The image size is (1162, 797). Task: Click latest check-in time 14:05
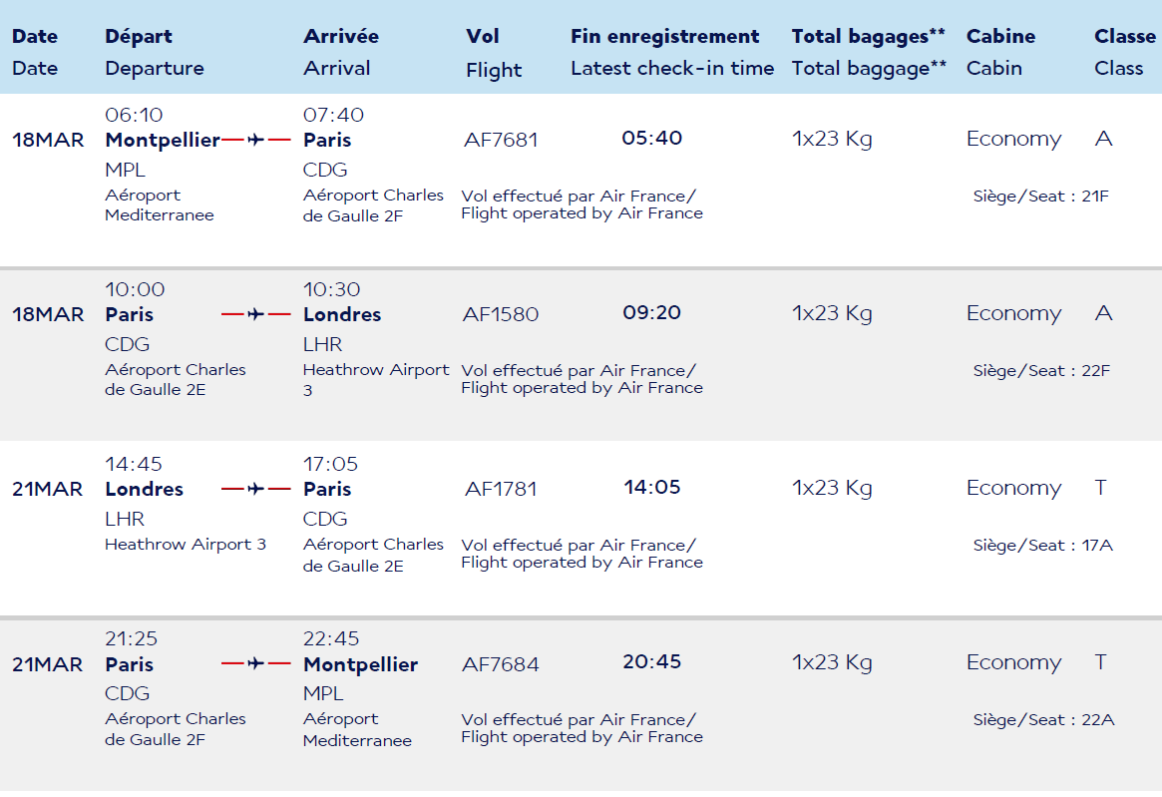point(652,487)
